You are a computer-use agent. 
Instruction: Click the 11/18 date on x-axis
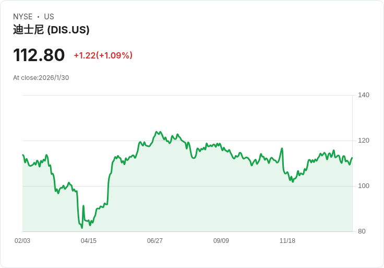point(287,241)
